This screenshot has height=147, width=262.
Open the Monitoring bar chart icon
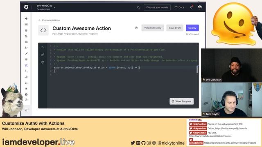26,77
